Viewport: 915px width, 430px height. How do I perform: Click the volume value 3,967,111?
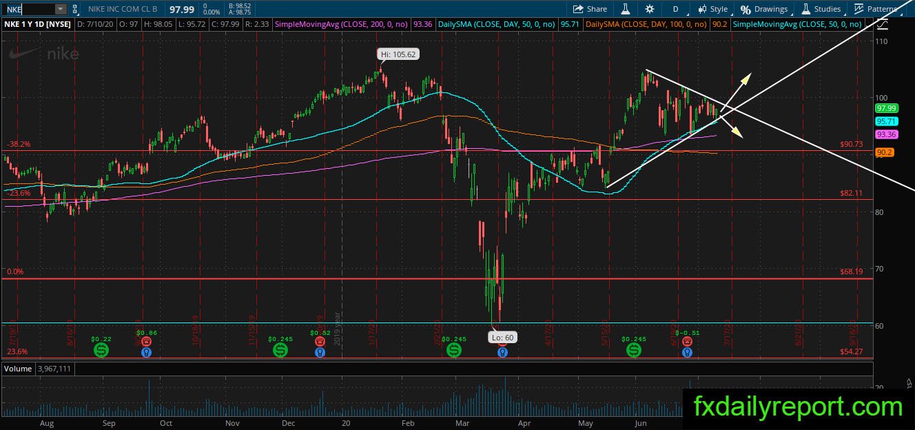tap(54, 369)
